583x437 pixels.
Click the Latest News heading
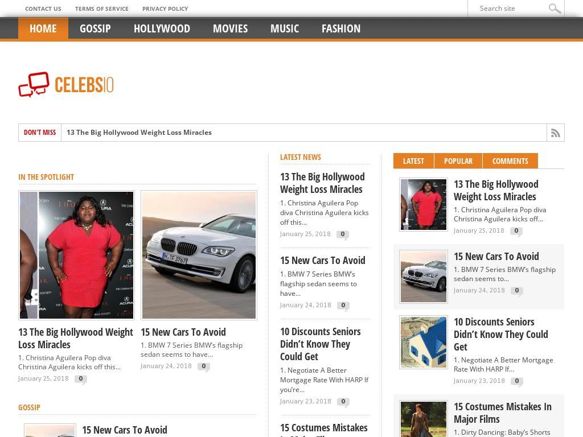point(301,157)
